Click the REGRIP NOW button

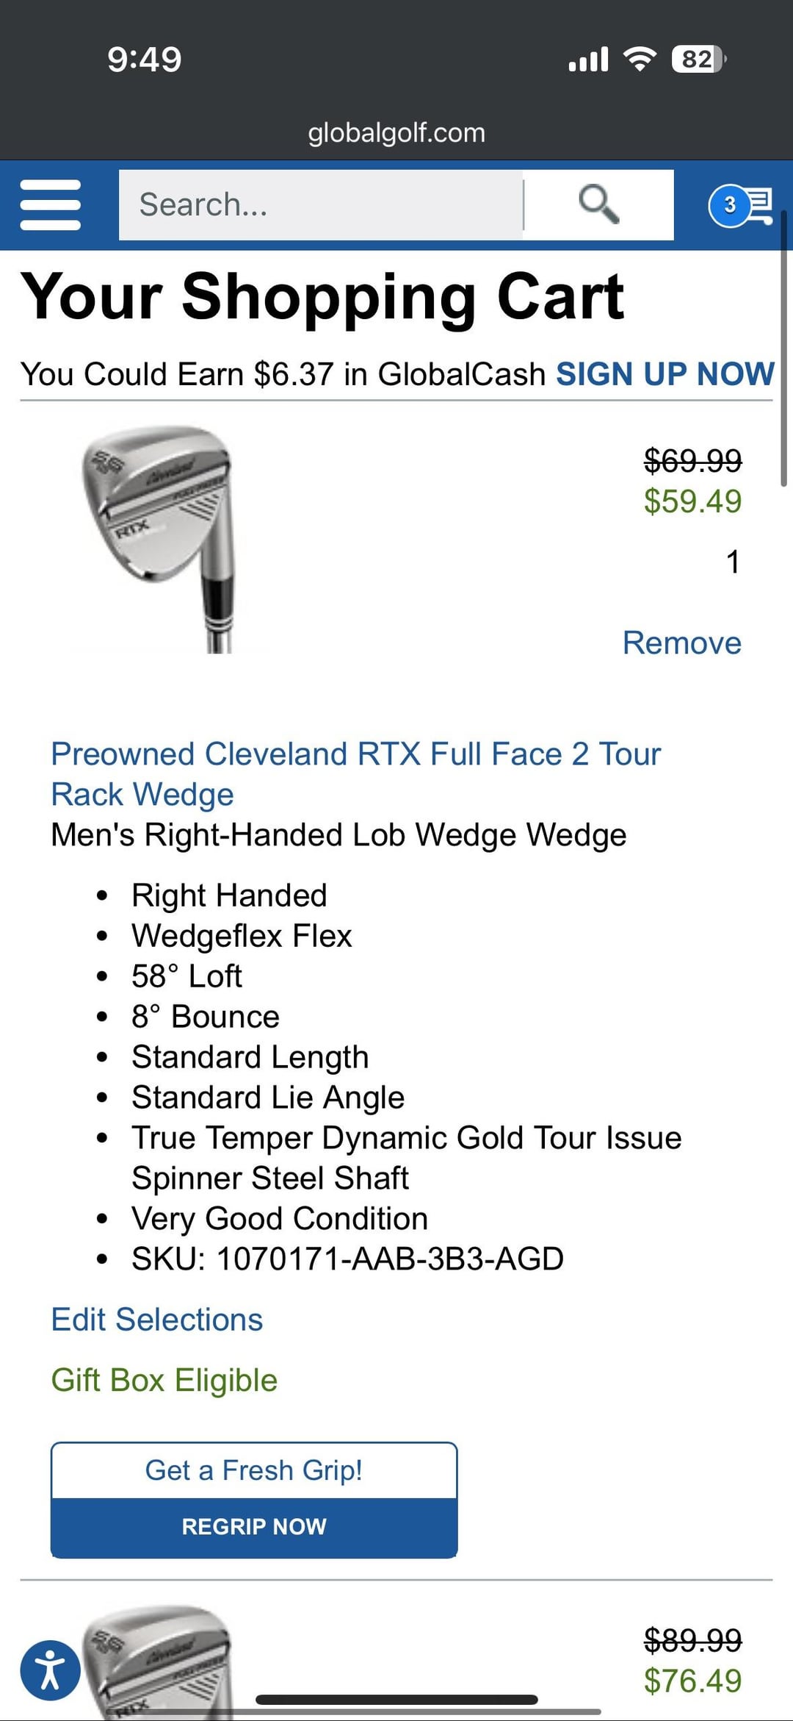[254, 1527]
